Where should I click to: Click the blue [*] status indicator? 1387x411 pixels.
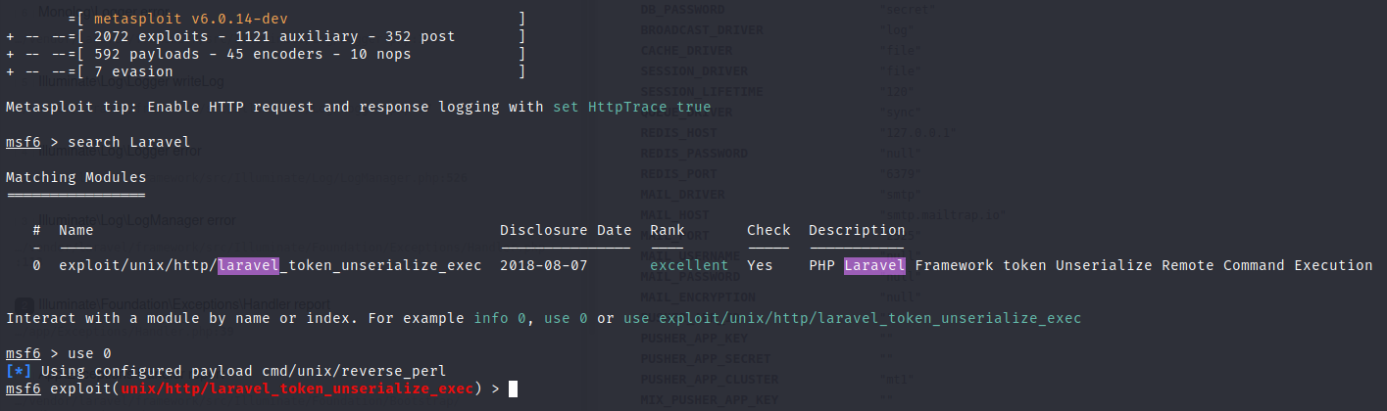pyautogui.click(x=19, y=372)
